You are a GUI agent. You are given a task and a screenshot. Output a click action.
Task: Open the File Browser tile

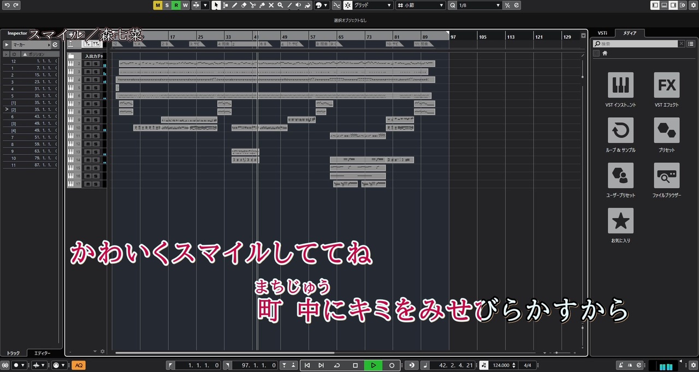pos(667,176)
